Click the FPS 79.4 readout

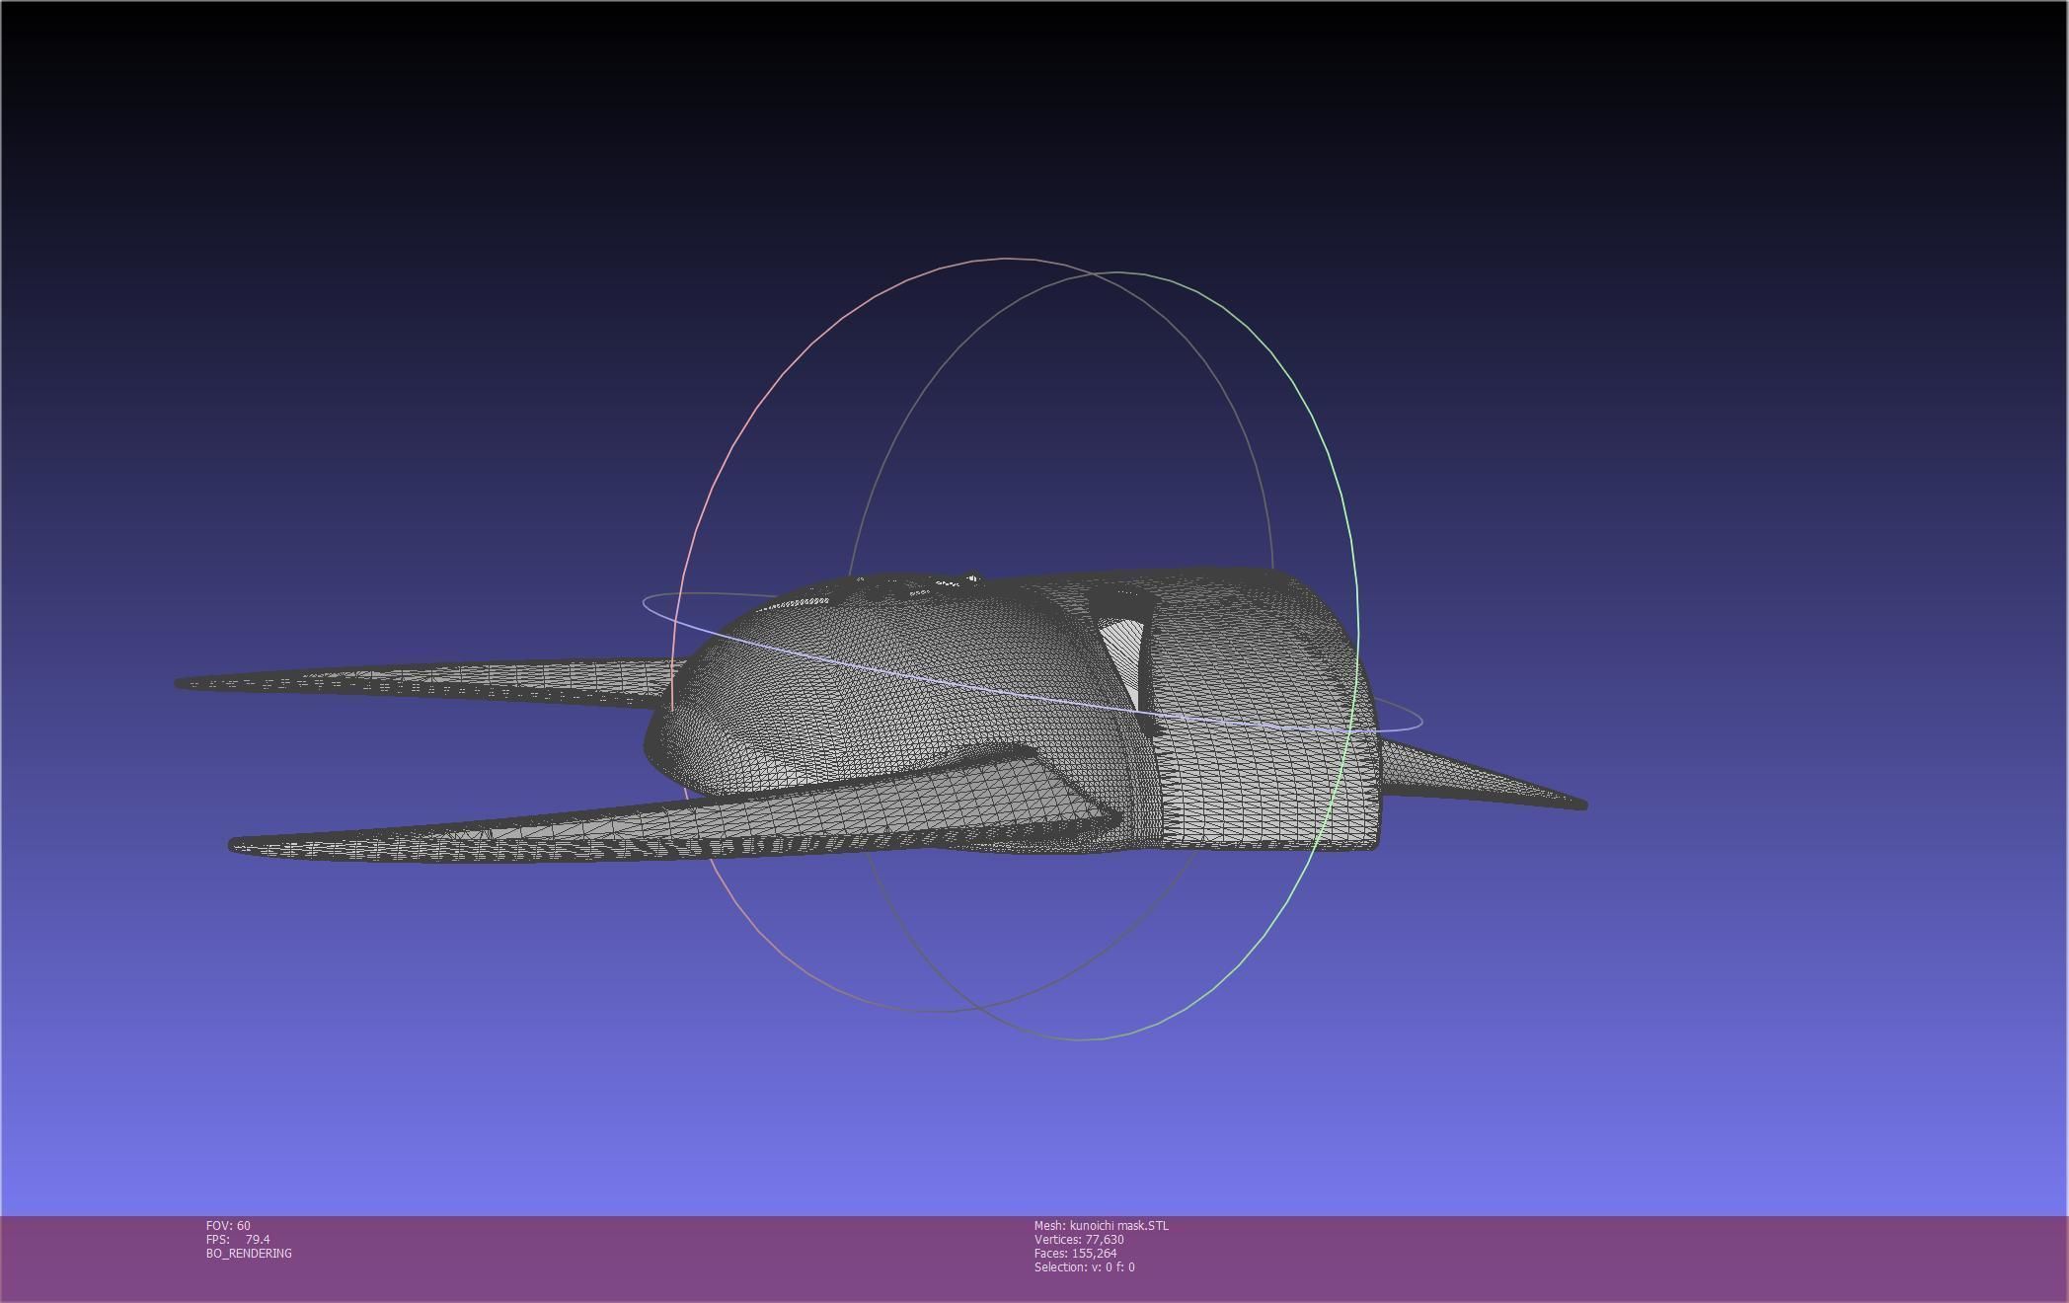coord(238,1239)
